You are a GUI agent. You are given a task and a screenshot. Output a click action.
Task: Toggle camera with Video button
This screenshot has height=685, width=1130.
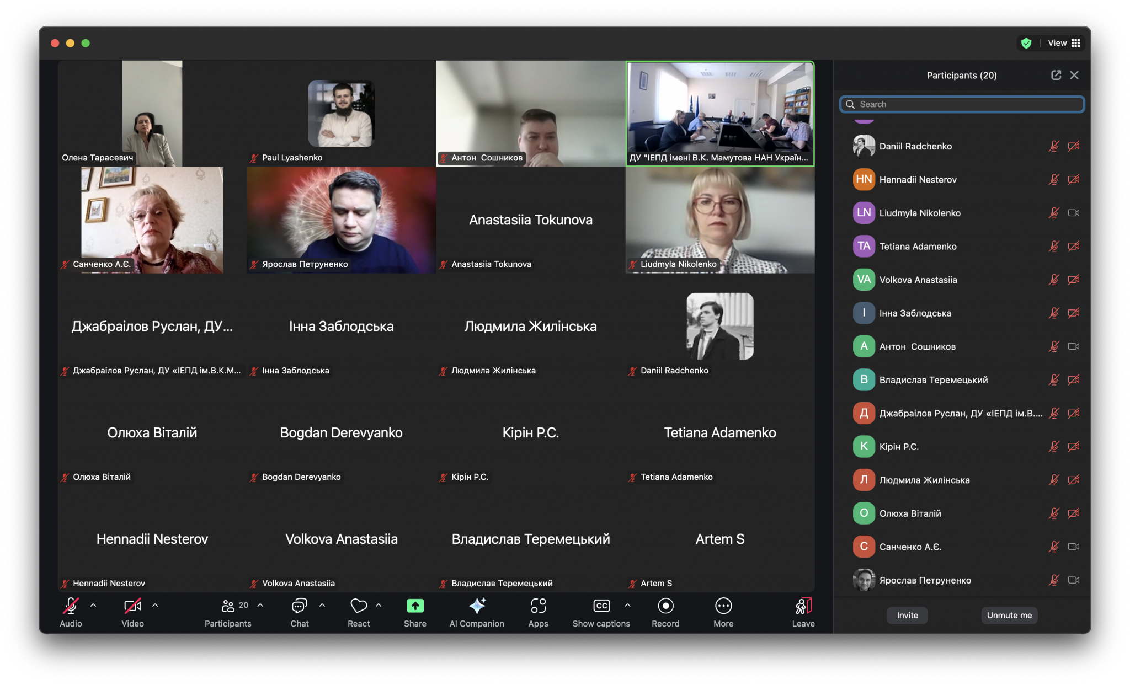click(132, 606)
